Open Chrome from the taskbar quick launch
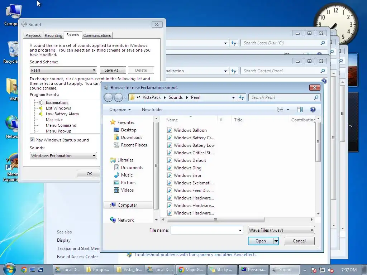Viewport: 367px width, 275px height. click(24, 270)
